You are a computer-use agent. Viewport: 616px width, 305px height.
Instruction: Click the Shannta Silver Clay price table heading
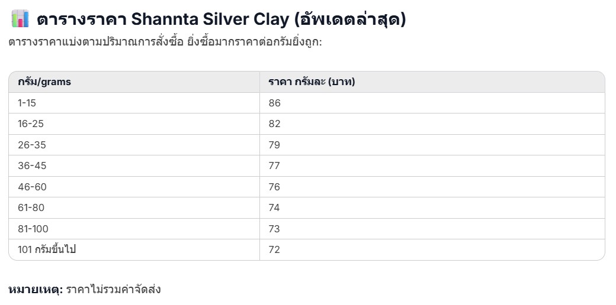click(x=221, y=20)
